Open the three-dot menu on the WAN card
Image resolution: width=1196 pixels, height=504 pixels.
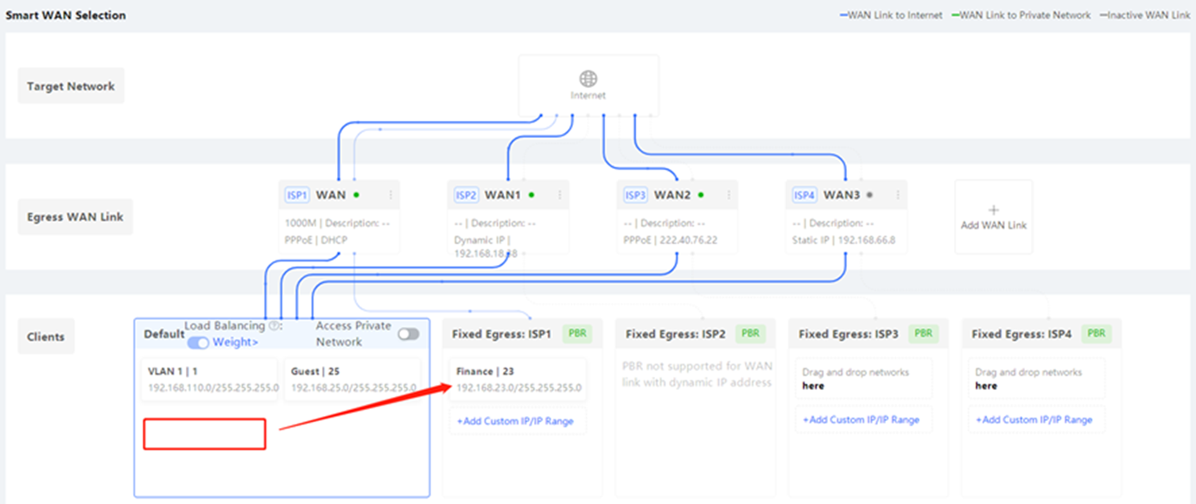pos(391,195)
